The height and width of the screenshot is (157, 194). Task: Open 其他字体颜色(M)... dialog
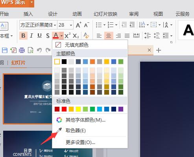click(x=90, y=120)
